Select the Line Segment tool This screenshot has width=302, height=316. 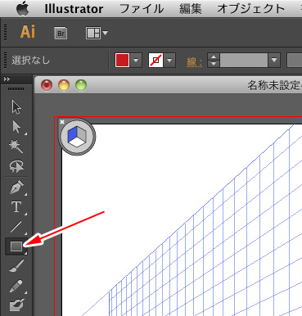[16, 227]
